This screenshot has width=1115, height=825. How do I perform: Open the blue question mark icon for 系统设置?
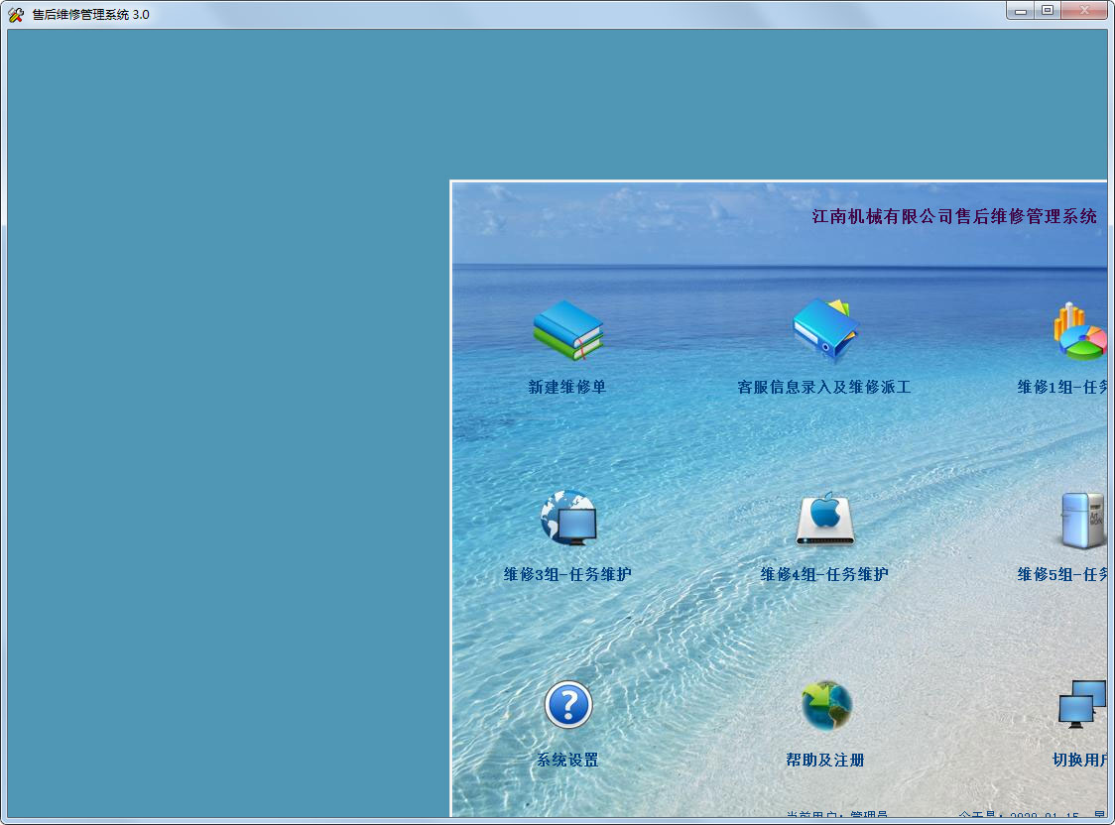pos(568,705)
